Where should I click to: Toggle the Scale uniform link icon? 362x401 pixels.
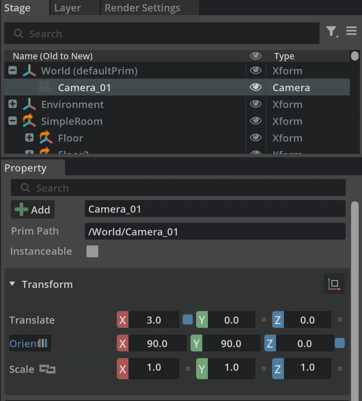pyautogui.click(x=47, y=369)
